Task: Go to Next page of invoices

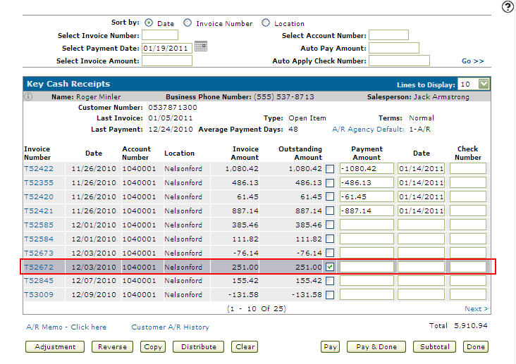Action: 477,309
